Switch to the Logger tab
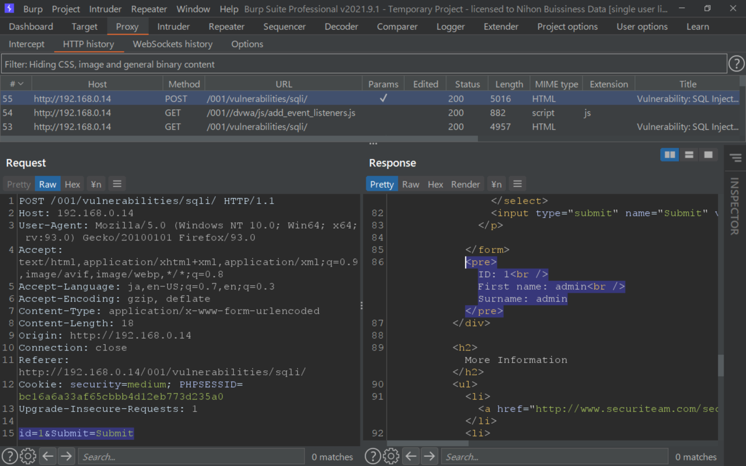The image size is (746, 466). pos(451,27)
